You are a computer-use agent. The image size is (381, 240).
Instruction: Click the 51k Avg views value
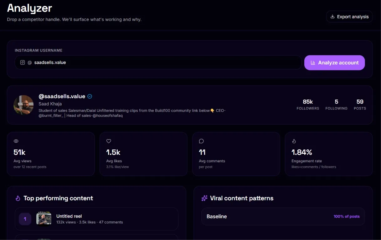(19, 152)
